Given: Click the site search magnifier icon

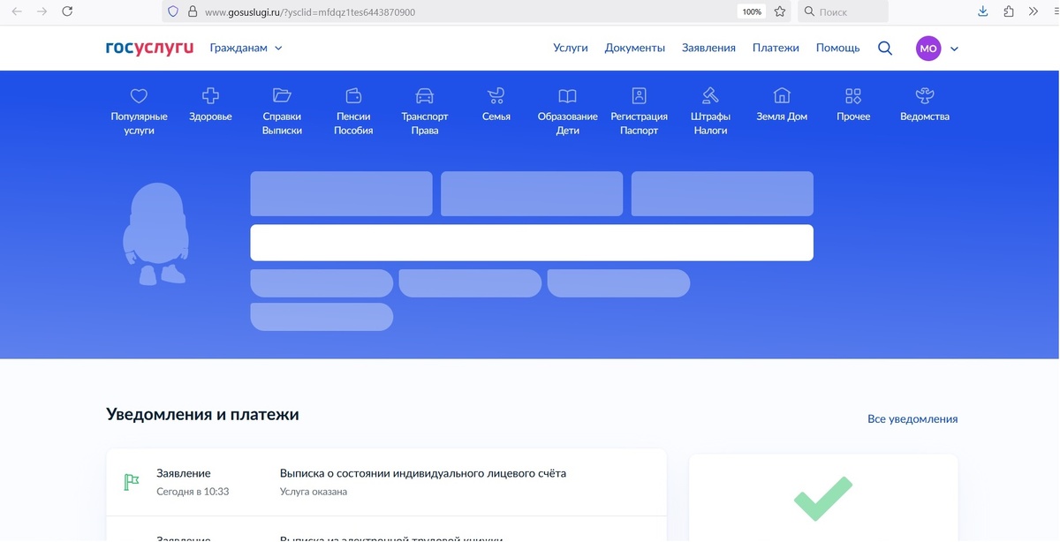Looking at the screenshot, I should tap(885, 49).
